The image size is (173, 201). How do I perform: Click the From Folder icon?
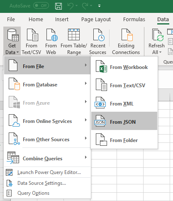pyautogui.click(x=101, y=140)
